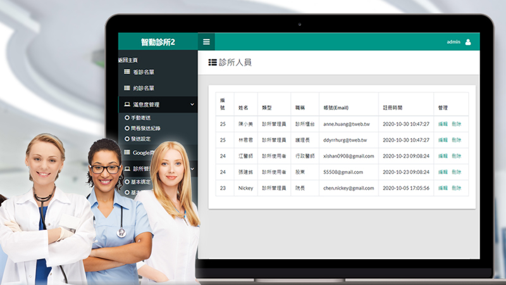506x285 pixels.
Task: Select the 手動寄送 radio option
Action: [127, 118]
